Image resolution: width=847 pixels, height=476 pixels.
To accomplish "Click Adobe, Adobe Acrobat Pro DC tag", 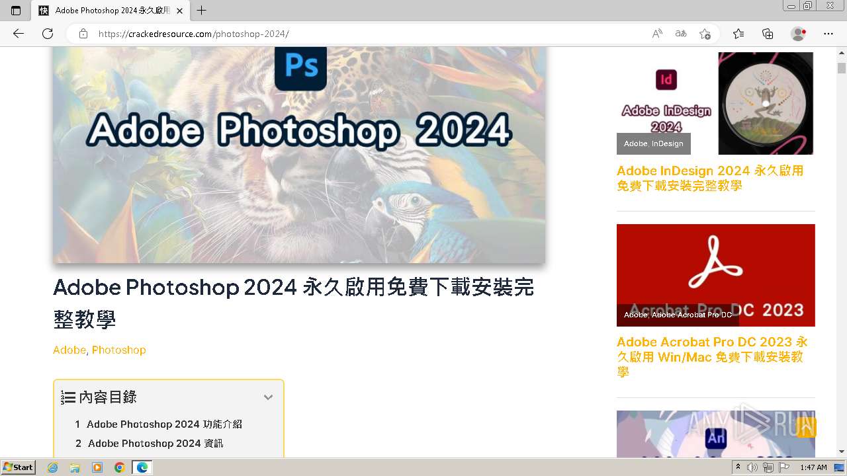I will 678,315.
